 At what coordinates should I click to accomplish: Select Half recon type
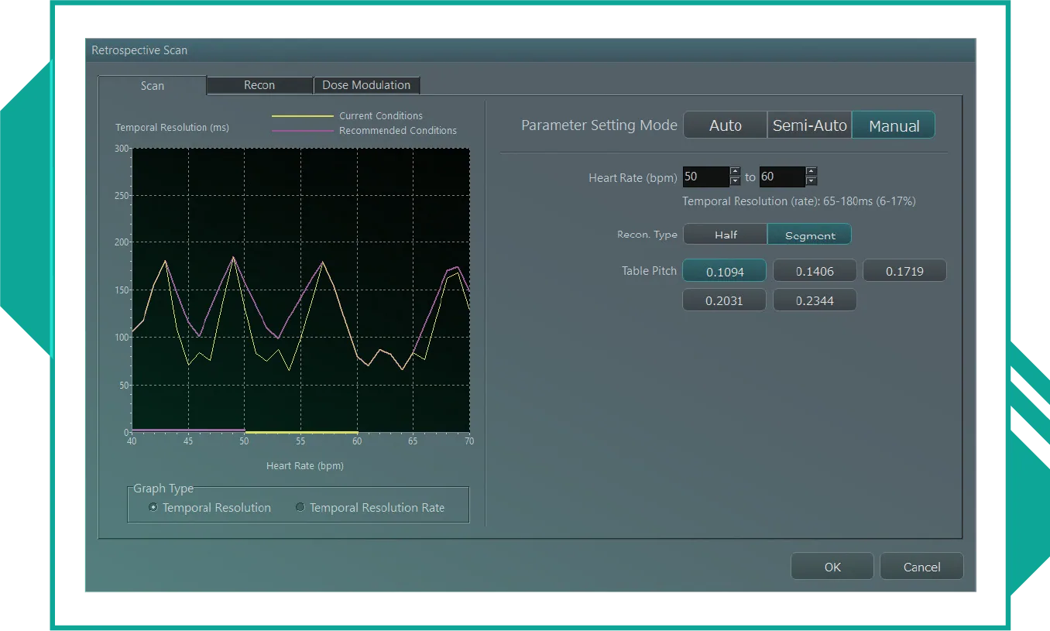726,235
